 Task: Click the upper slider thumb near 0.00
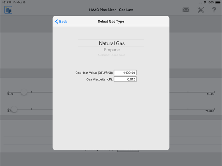(x=24, y=92)
